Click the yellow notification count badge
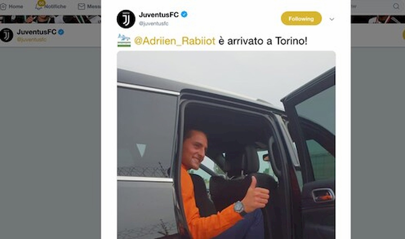Screen dimensions: 405x239 (x=41, y=3)
